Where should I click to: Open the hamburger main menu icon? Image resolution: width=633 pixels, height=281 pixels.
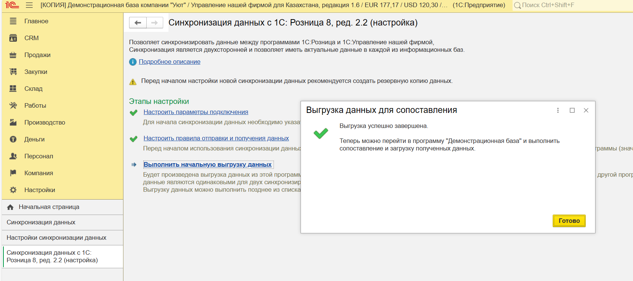click(29, 5)
